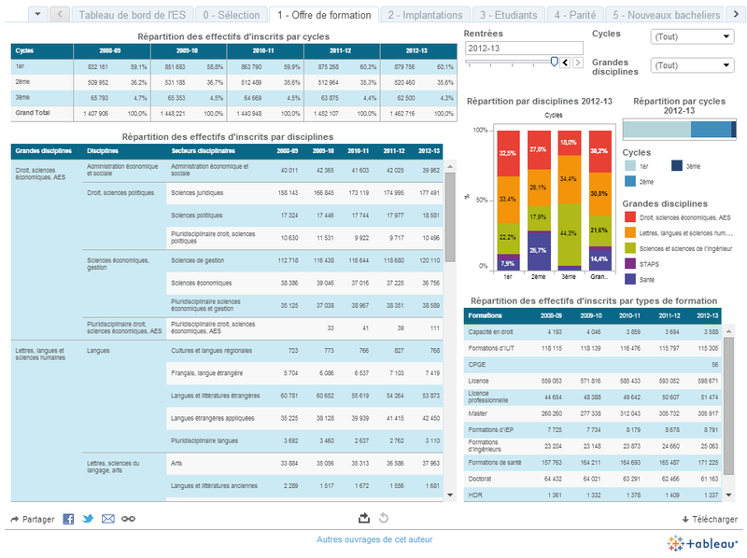Share dashboard via Twitter icon
Viewport: 747px width, 558px height.
point(88,519)
